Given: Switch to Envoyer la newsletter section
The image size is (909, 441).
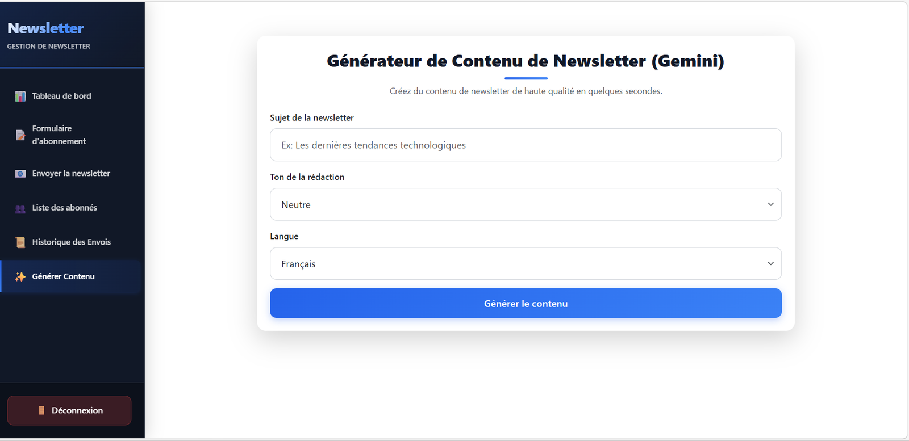Looking at the screenshot, I should 71,173.
